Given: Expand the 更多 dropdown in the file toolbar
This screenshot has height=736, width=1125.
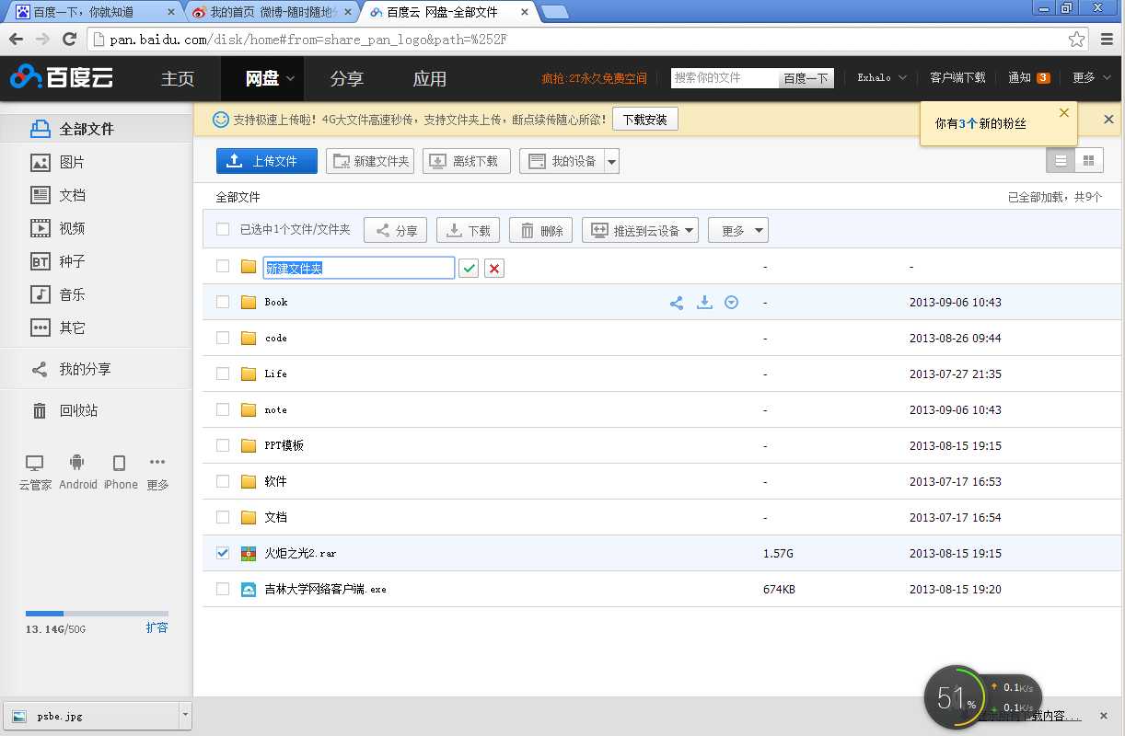Looking at the screenshot, I should 737,230.
